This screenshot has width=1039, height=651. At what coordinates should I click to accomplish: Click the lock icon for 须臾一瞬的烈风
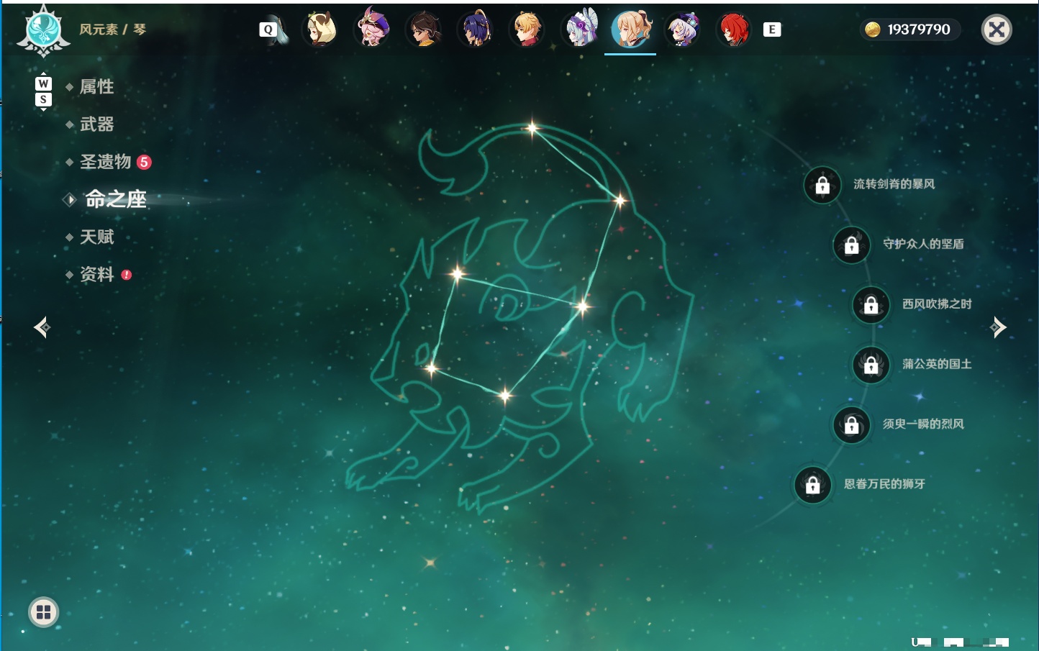(x=852, y=425)
